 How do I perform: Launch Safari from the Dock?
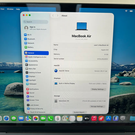pyautogui.click(x=6, y=118)
